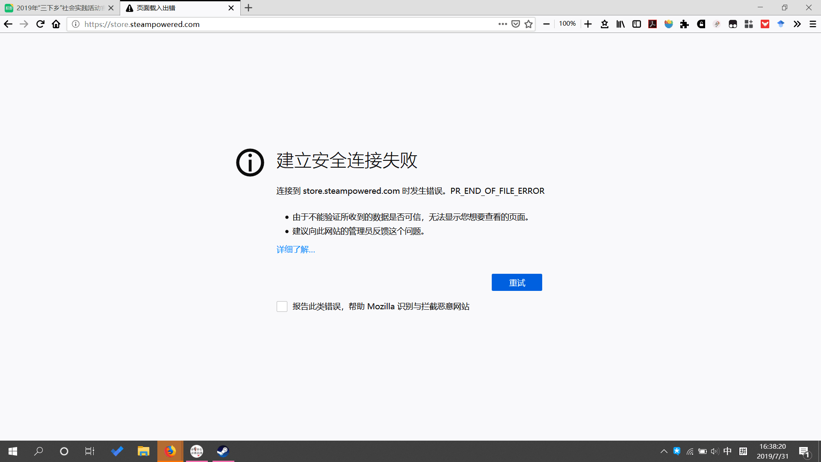Viewport: 821px width, 462px height.
Task: Toggle the 拼 pinyin input mode
Action: tap(743, 451)
